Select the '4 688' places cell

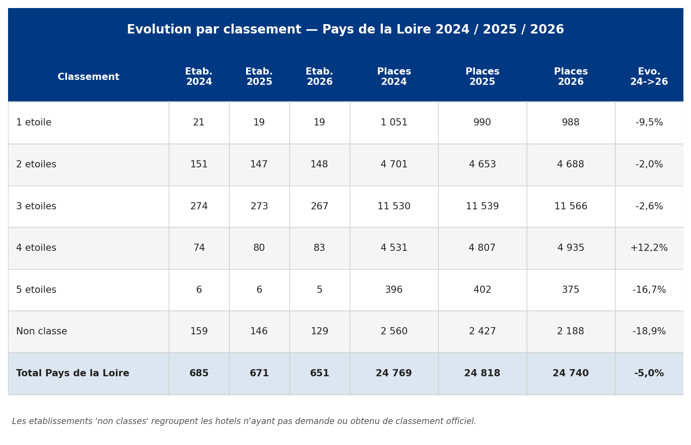click(571, 165)
